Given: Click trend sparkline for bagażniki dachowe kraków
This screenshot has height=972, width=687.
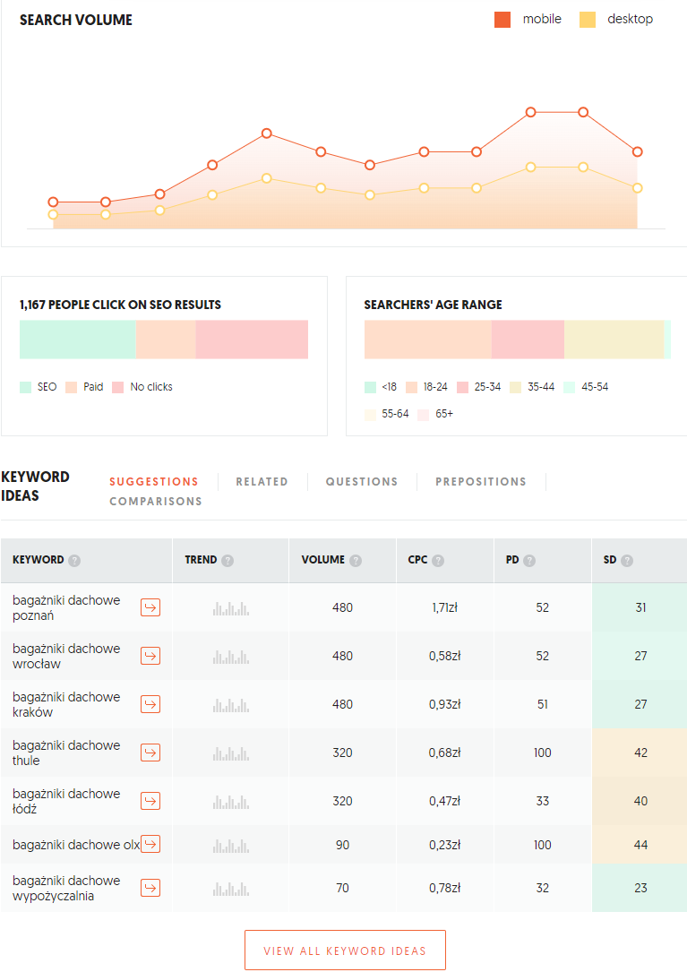Looking at the screenshot, I should tap(231, 705).
